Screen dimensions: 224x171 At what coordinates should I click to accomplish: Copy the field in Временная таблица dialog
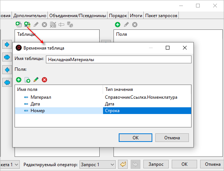click(27, 80)
